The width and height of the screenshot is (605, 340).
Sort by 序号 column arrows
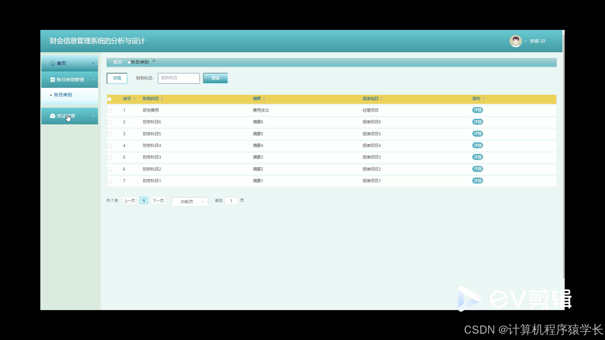[x=134, y=99]
